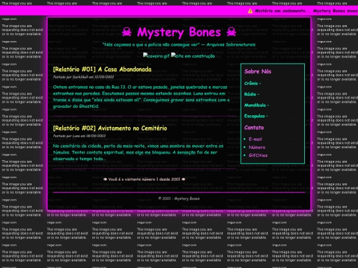Image resolution: width=358 pixels, height=268 pixels.
Task: Click the skull icon left of the title
Action: 127,32
